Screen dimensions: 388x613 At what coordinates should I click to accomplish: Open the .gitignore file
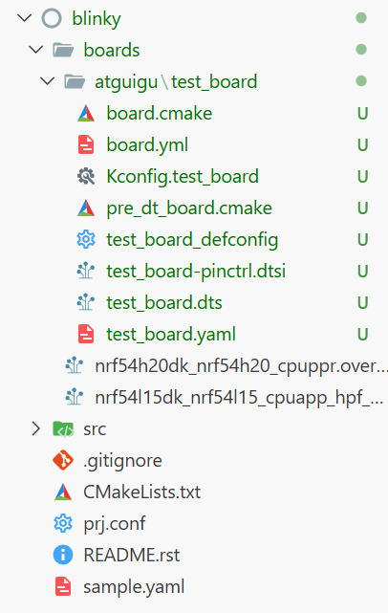pyautogui.click(x=122, y=461)
